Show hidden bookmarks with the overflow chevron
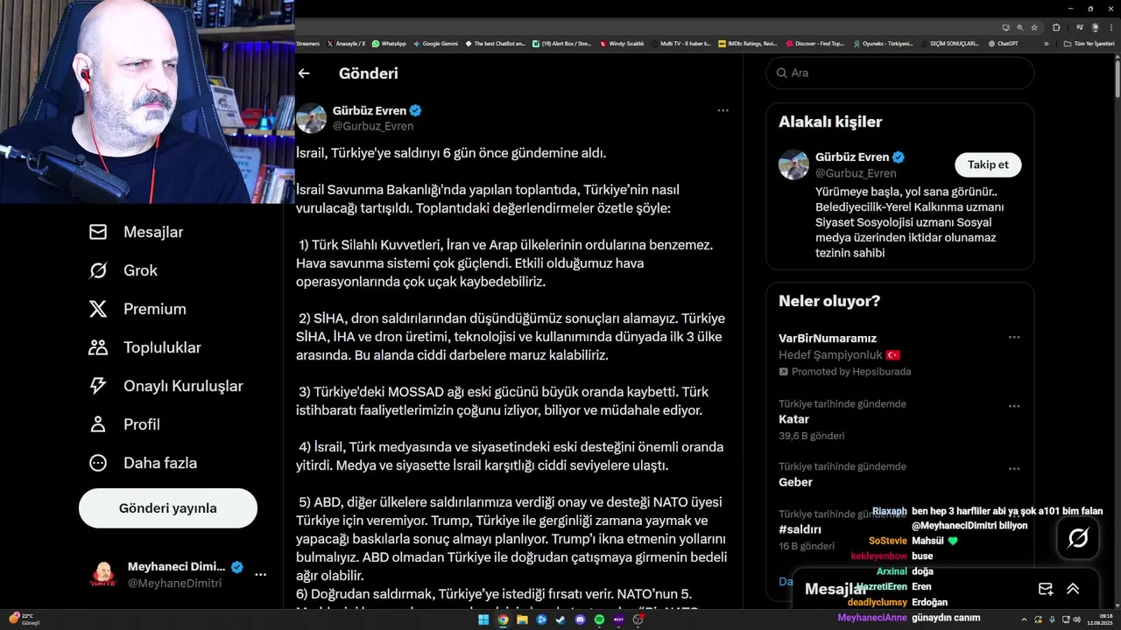The image size is (1121, 630). pos(1046,43)
